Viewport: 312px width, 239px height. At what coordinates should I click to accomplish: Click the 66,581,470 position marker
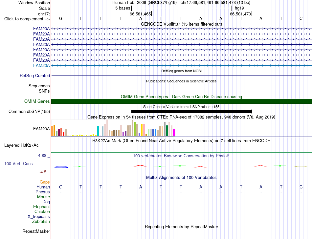click(x=240, y=14)
